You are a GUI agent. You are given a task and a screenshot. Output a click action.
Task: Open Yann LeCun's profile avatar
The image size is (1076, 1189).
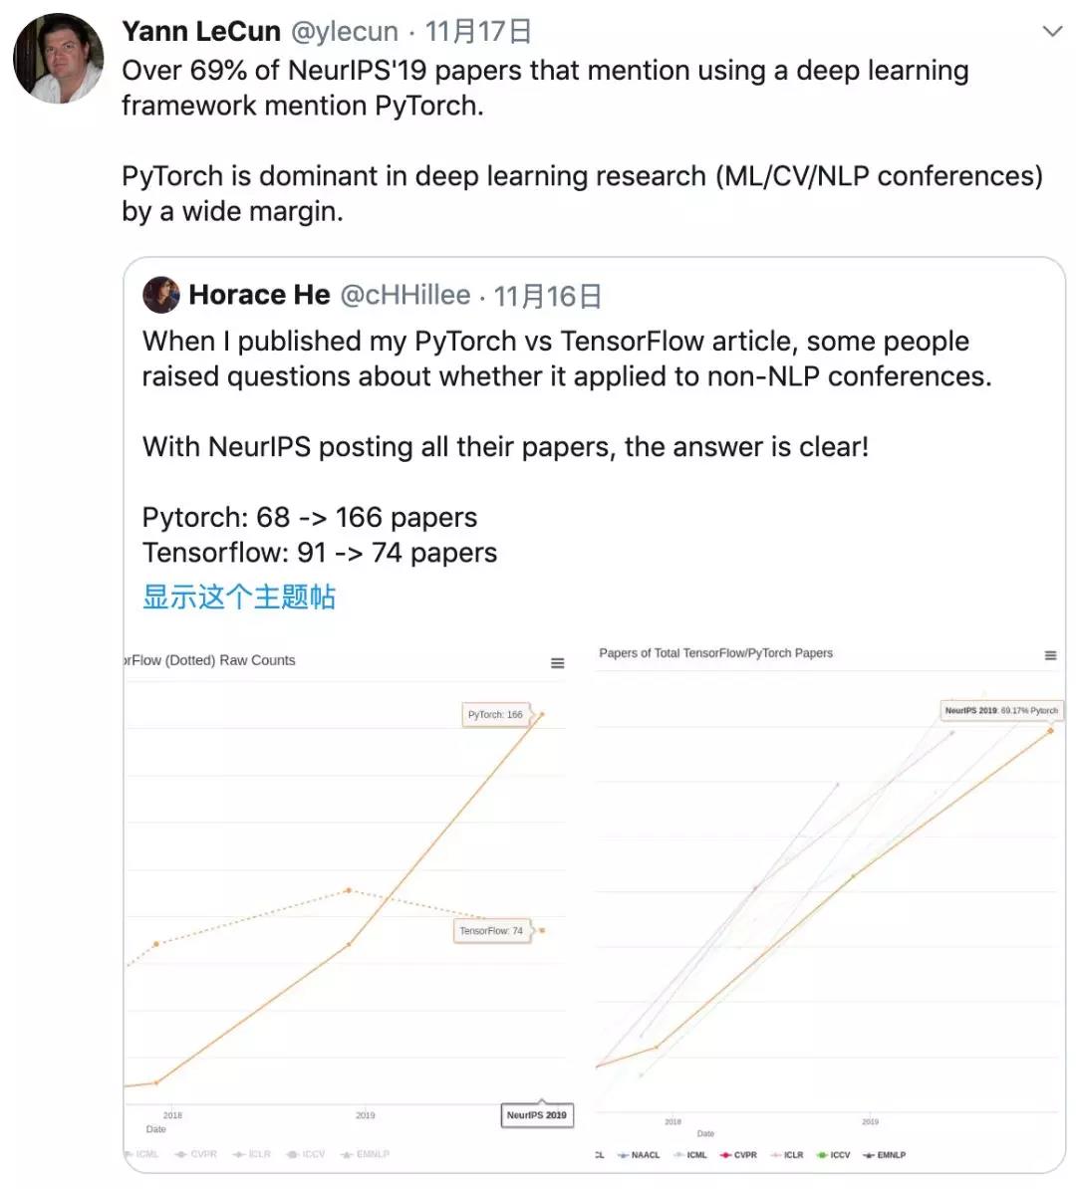(x=59, y=59)
